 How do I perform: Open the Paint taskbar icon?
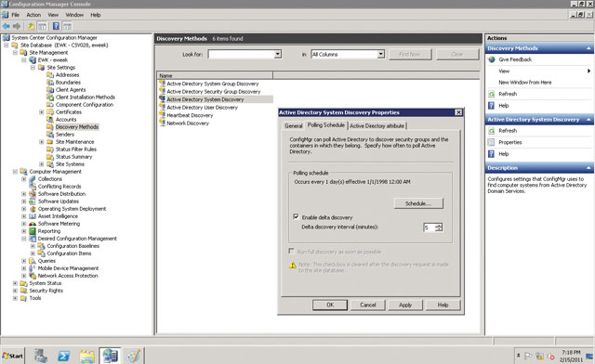pos(133,356)
